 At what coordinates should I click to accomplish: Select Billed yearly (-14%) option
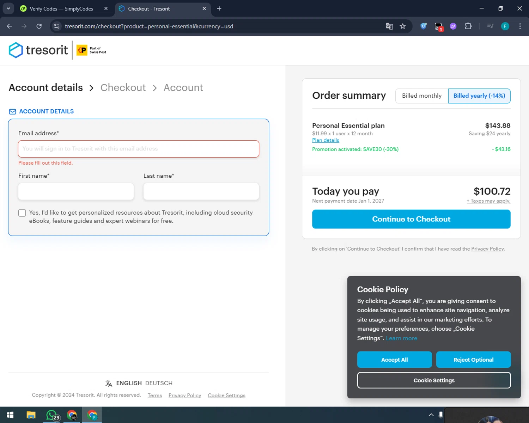coord(479,96)
